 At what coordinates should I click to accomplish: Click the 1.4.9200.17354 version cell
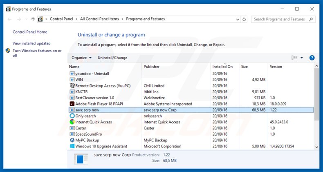click(x=282, y=146)
